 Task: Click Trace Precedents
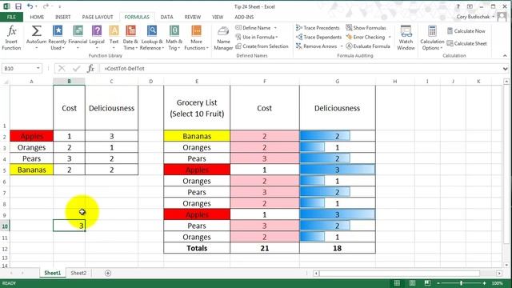318,28
